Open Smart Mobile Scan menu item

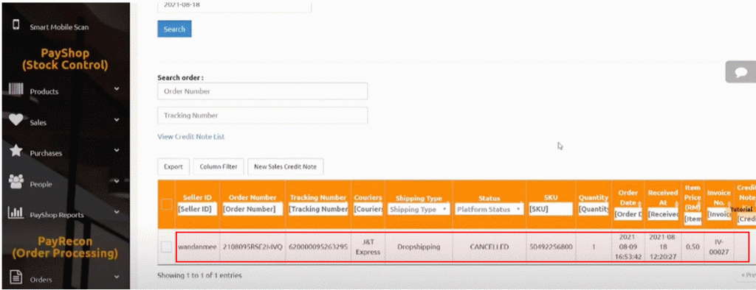(59, 27)
